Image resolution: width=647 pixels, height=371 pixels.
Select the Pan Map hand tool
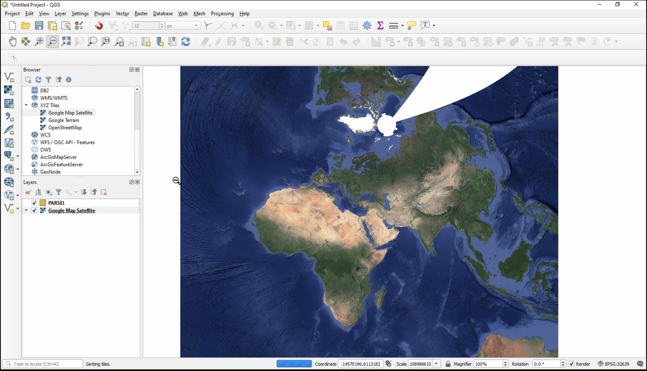click(x=13, y=41)
